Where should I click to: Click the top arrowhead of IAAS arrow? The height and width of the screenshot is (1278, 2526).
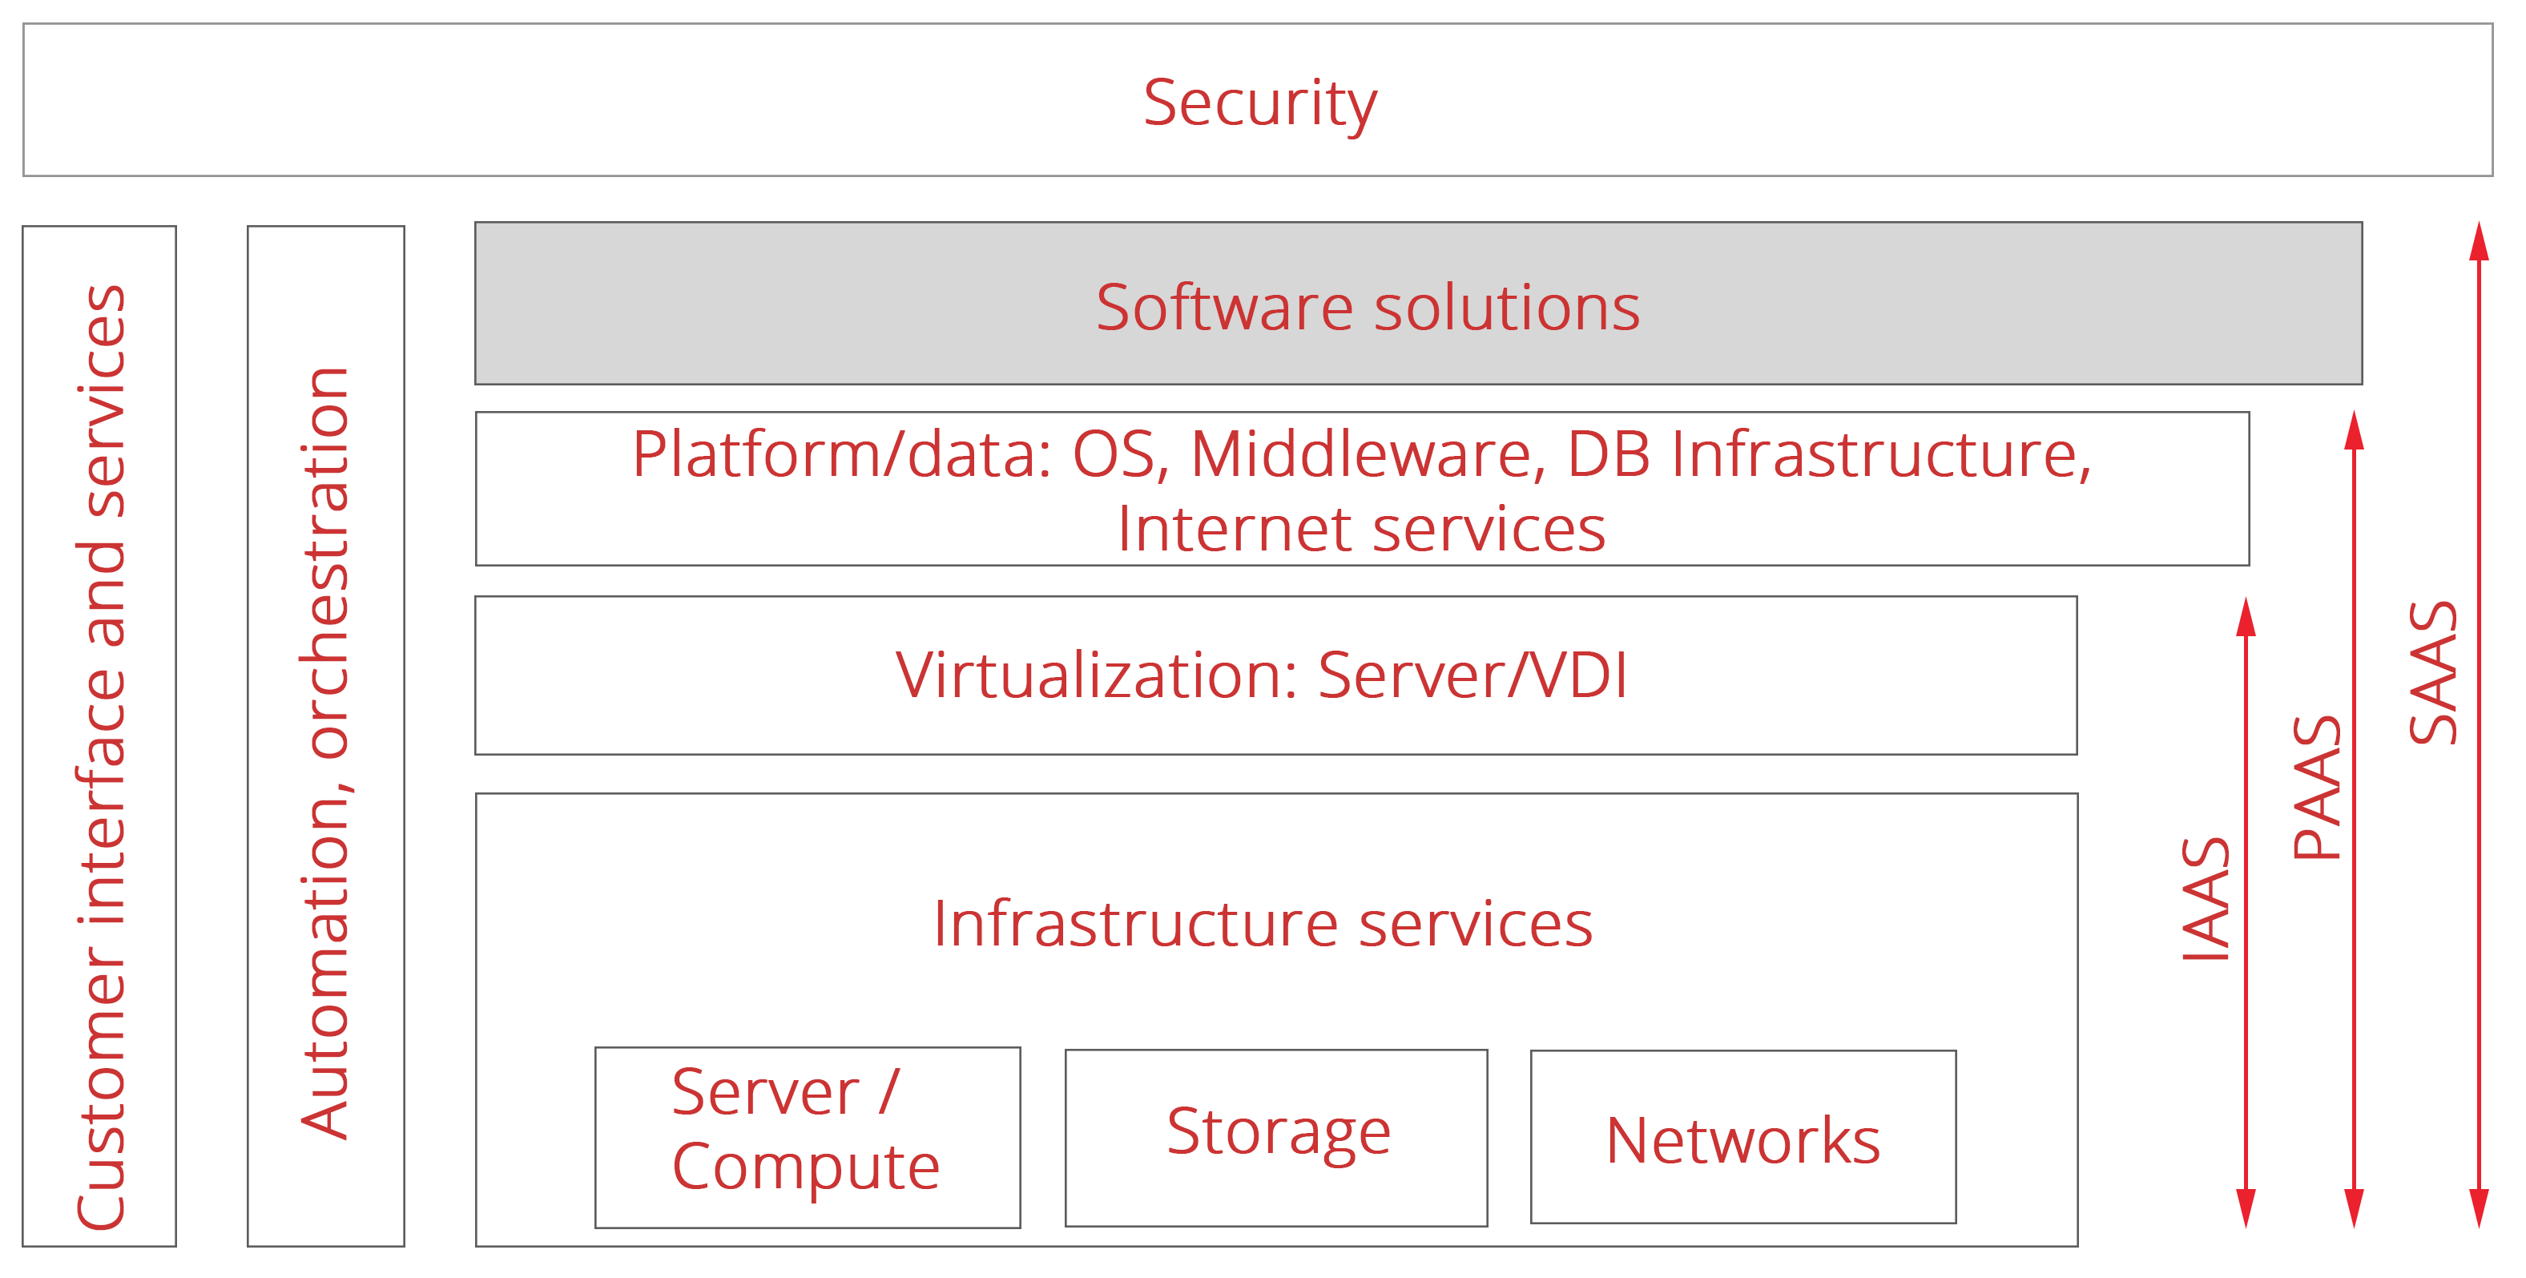click(x=2246, y=618)
